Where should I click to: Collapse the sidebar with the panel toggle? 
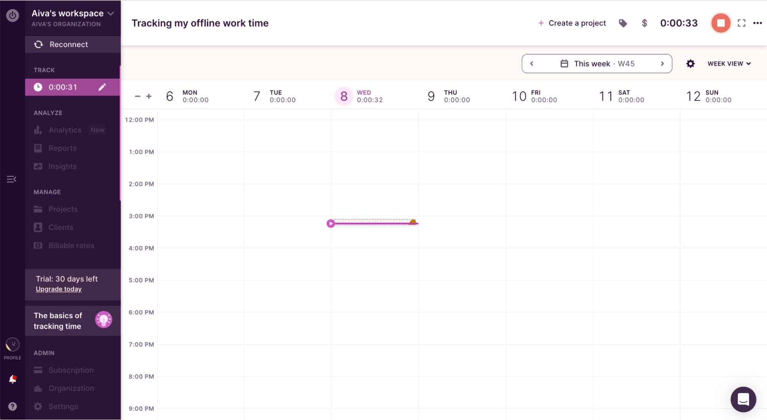(11, 179)
